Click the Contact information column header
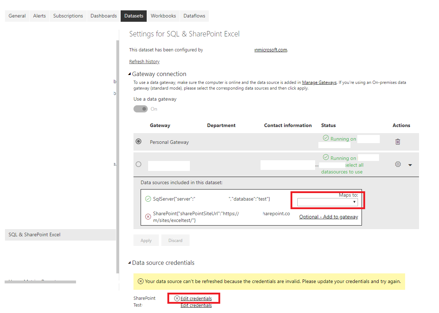The width and height of the screenshot is (439, 313). tap(288, 125)
